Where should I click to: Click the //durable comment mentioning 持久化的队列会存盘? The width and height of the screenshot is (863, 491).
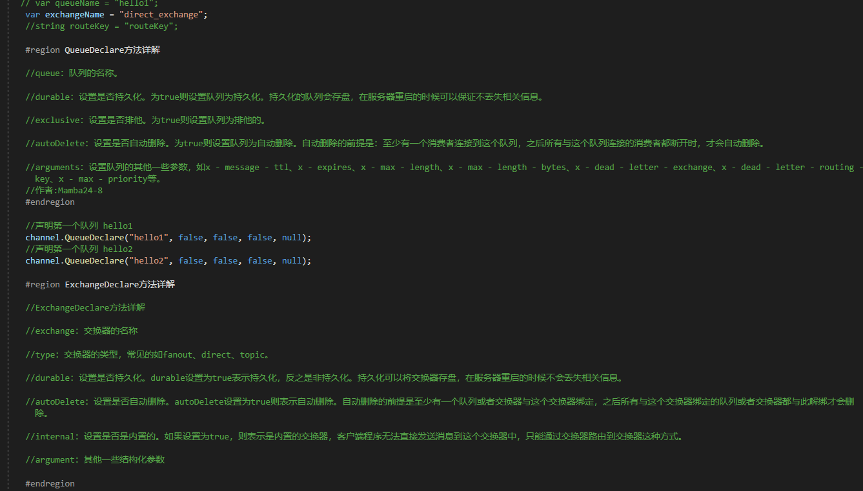(285, 97)
